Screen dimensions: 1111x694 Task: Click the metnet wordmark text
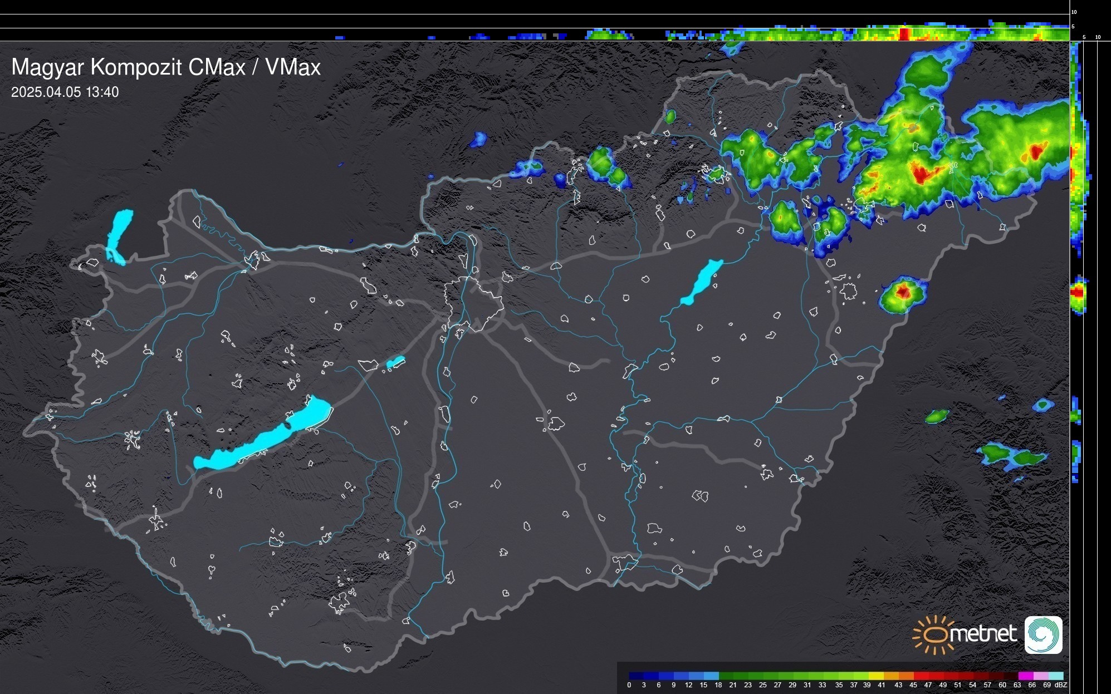(x=983, y=634)
